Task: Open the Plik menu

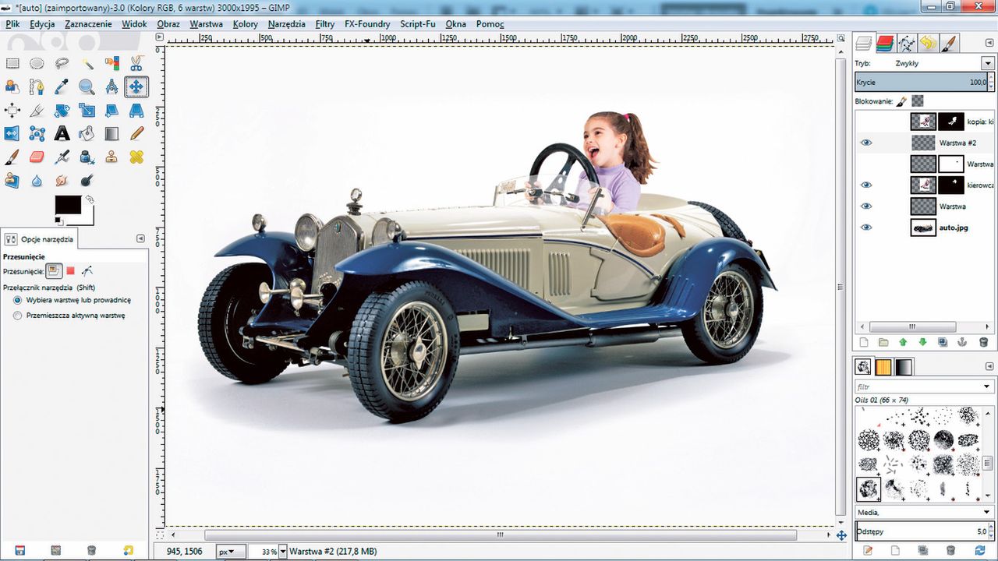Action: pyautogui.click(x=12, y=24)
